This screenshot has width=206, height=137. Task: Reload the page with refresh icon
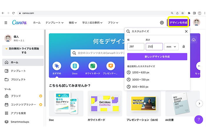[14, 13]
